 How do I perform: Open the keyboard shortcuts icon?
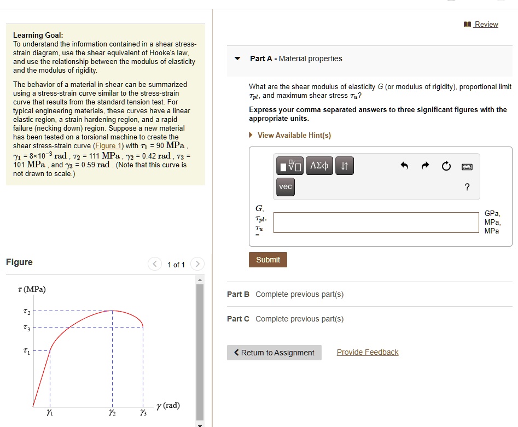[467, 167]
